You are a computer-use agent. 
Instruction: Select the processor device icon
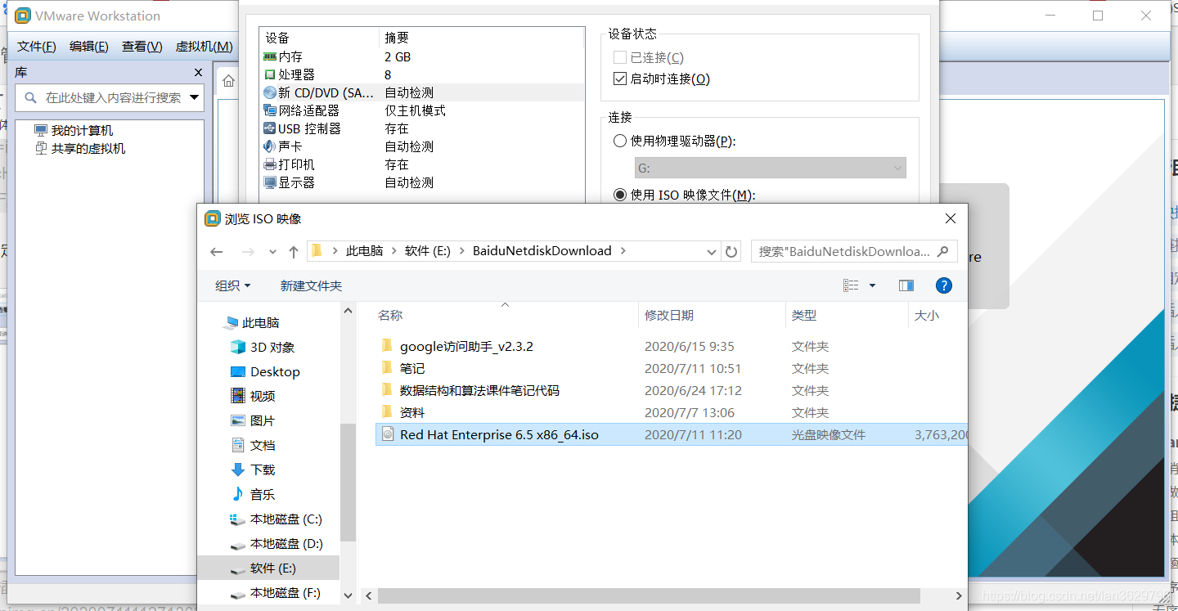270,75
